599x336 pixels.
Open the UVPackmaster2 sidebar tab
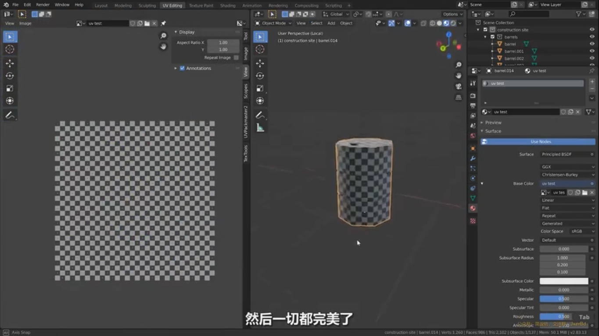[246, 122]
